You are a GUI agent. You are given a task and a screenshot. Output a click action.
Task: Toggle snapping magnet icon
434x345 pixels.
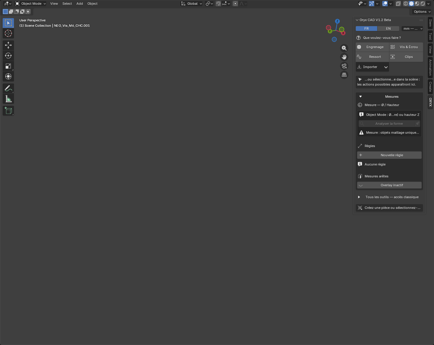click(218, 4)
